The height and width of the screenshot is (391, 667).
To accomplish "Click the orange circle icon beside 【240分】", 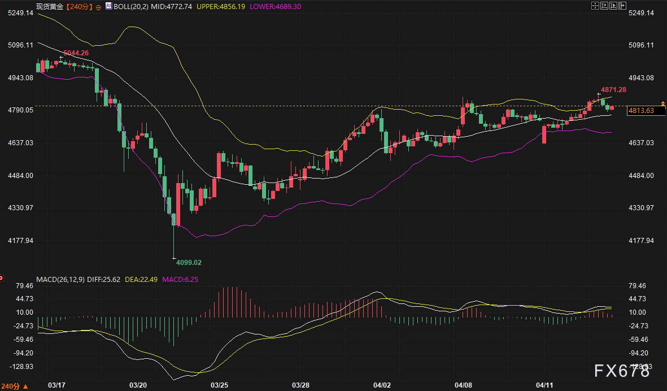I will 99,6.
